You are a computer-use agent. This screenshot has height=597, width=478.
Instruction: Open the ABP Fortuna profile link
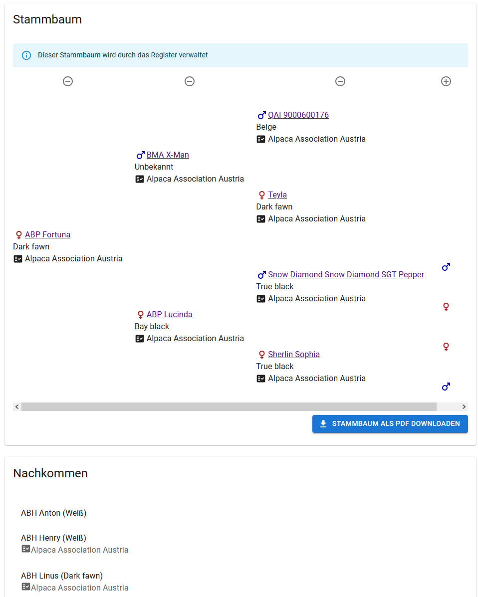click(x=47, y=234)
